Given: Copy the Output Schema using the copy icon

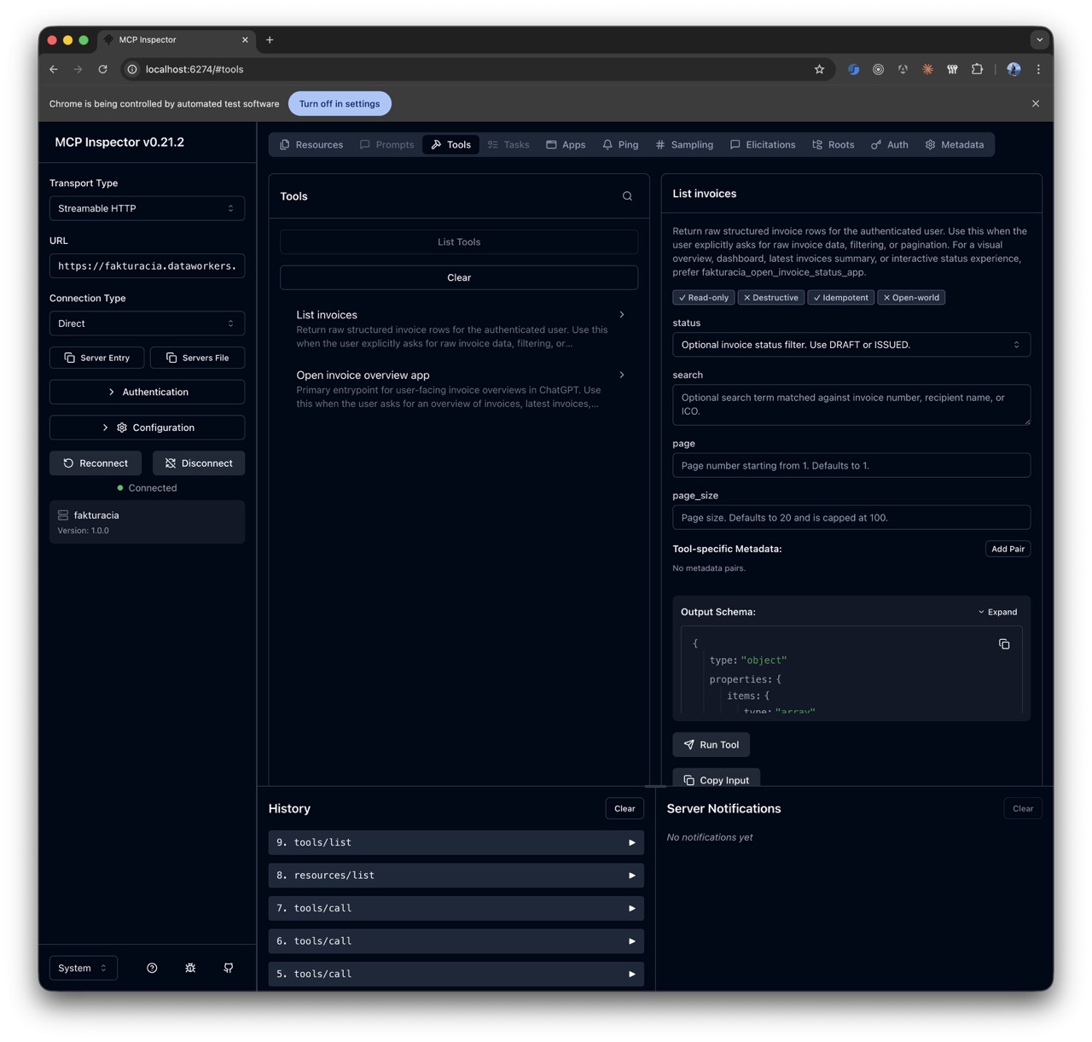Looking at the screenshot, I should tap(1004, 643).
